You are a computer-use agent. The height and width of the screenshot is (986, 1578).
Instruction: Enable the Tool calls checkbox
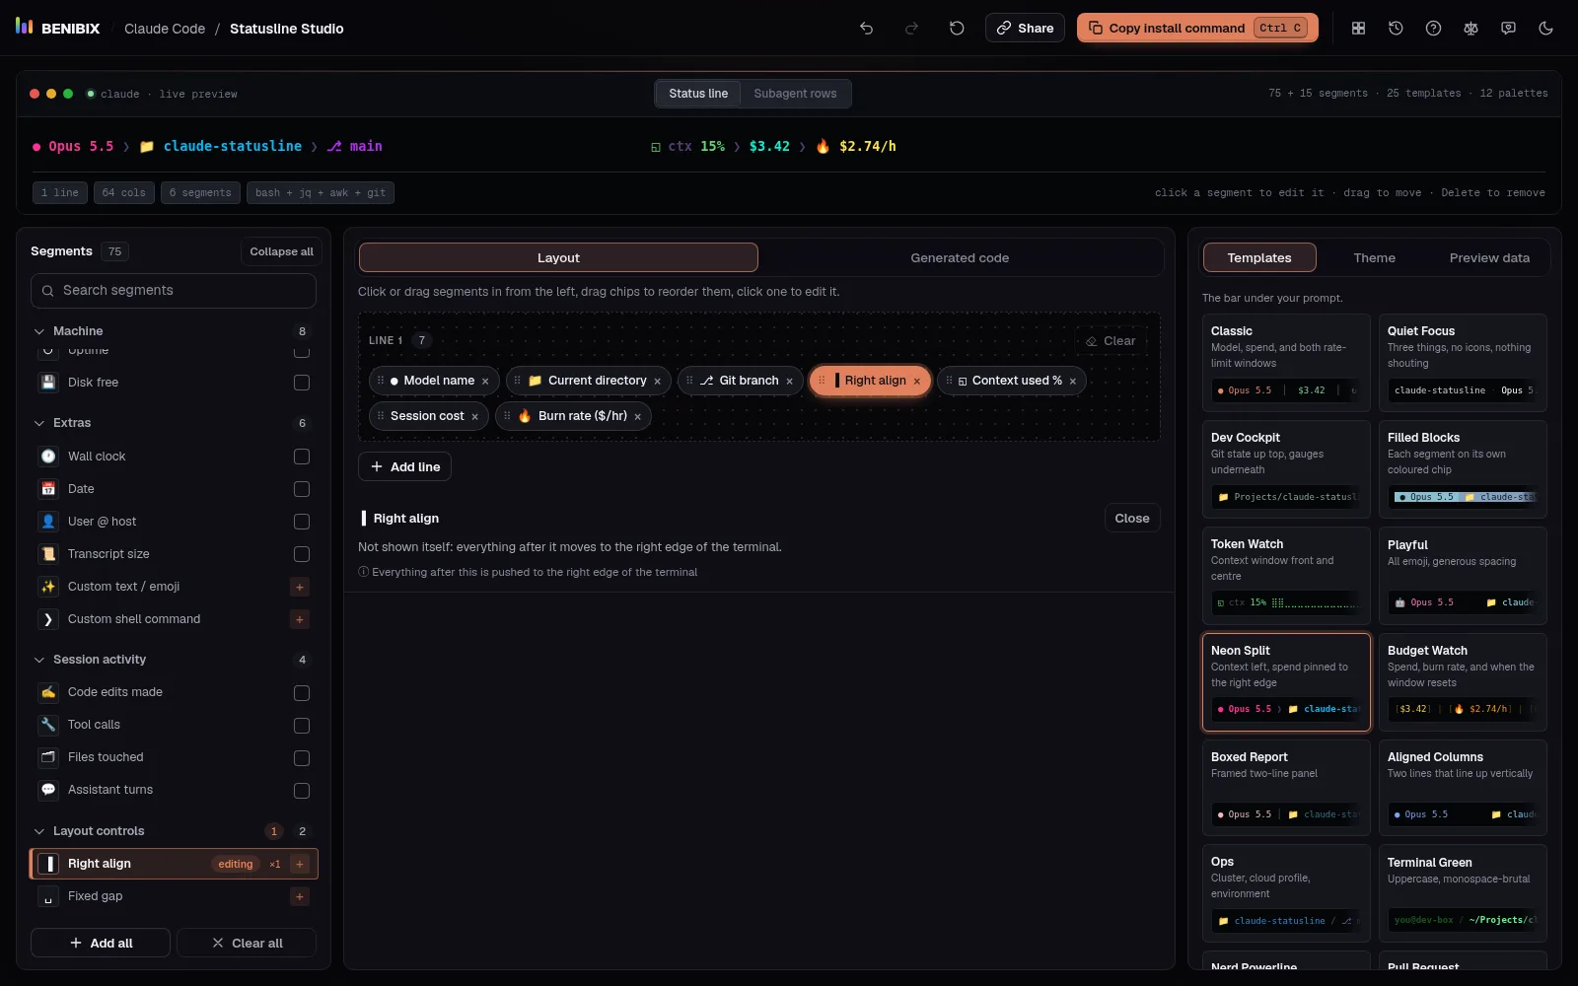pyautogui.click(x=302, y=726)
